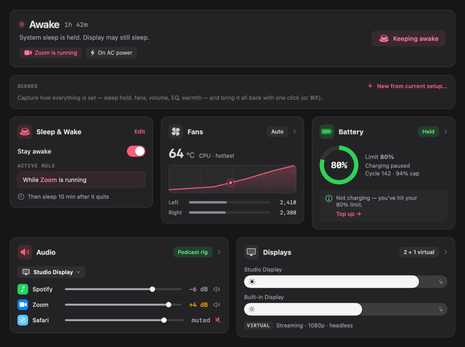Set the Studio Display brightness slider
Image resolution: width=465 pixels, height=347 pixels.
(346, 282)
